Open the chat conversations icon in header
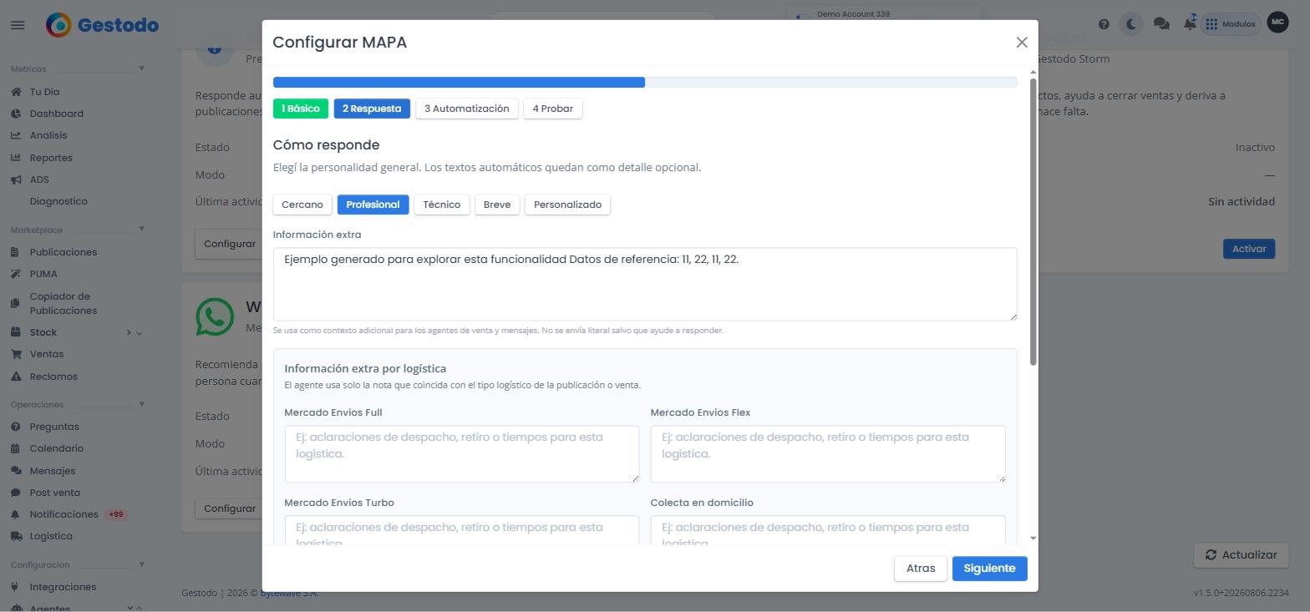The height and width of the screenshot is (612, 1310). point(1161,24)
